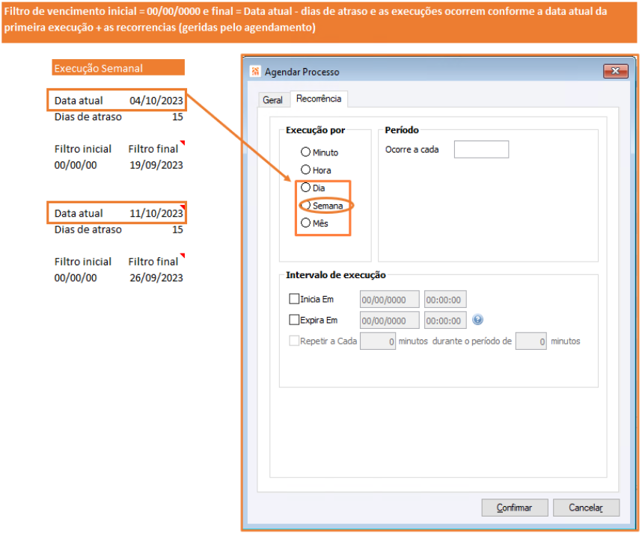Enable the Inicia Em checkbox
Screen dimensions: 642x536
[294, 299]
